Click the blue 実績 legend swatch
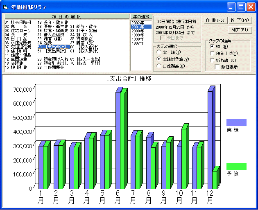 pyautogui.click(x=236, y=122)
